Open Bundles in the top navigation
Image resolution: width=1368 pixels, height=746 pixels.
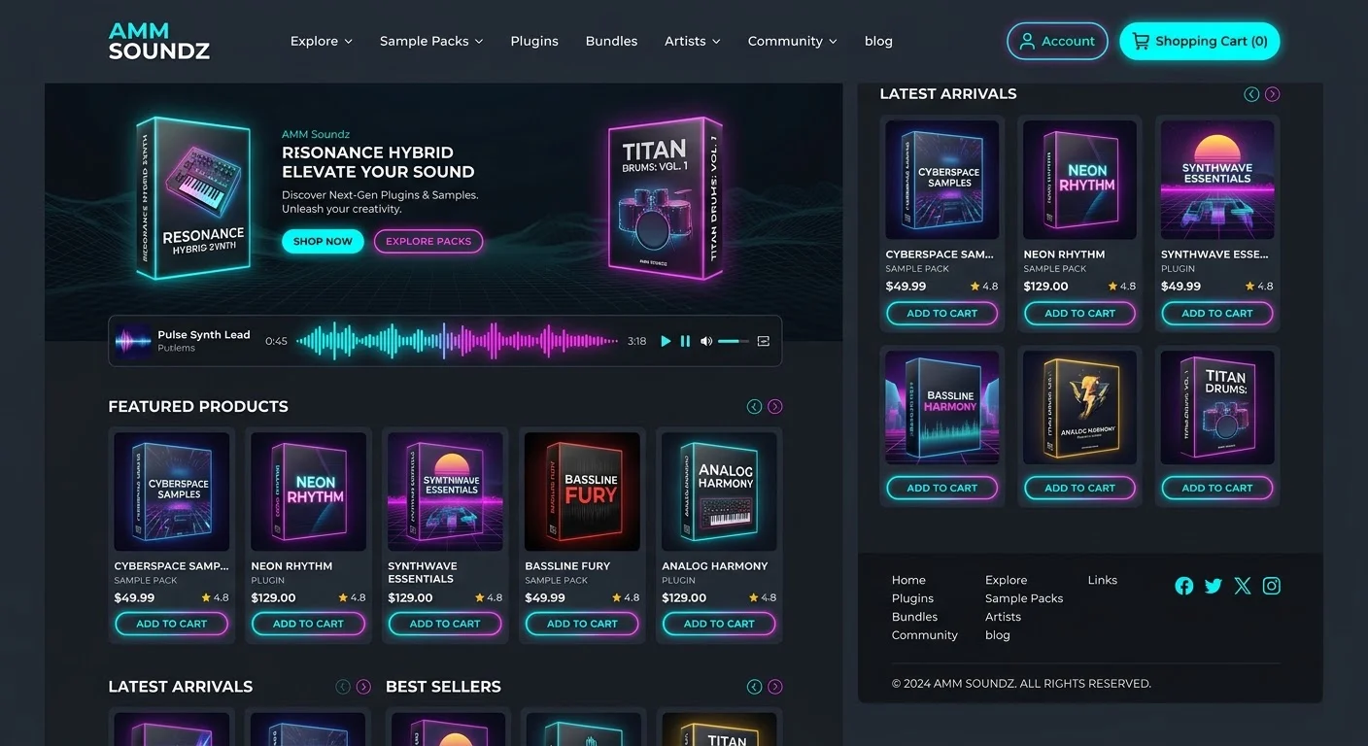click(611, 41)
